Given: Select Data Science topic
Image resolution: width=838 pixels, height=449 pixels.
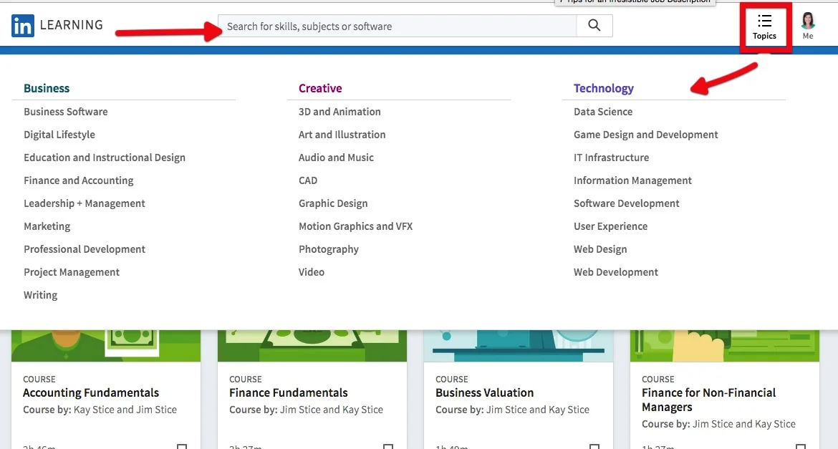Looking at the screenshot, I should (603, 112).
